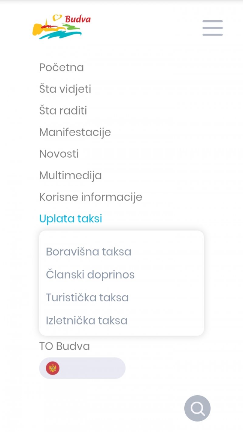Open search with magnifier icon
The height and width of the screenshot is (432, 243).
(197, 408)
